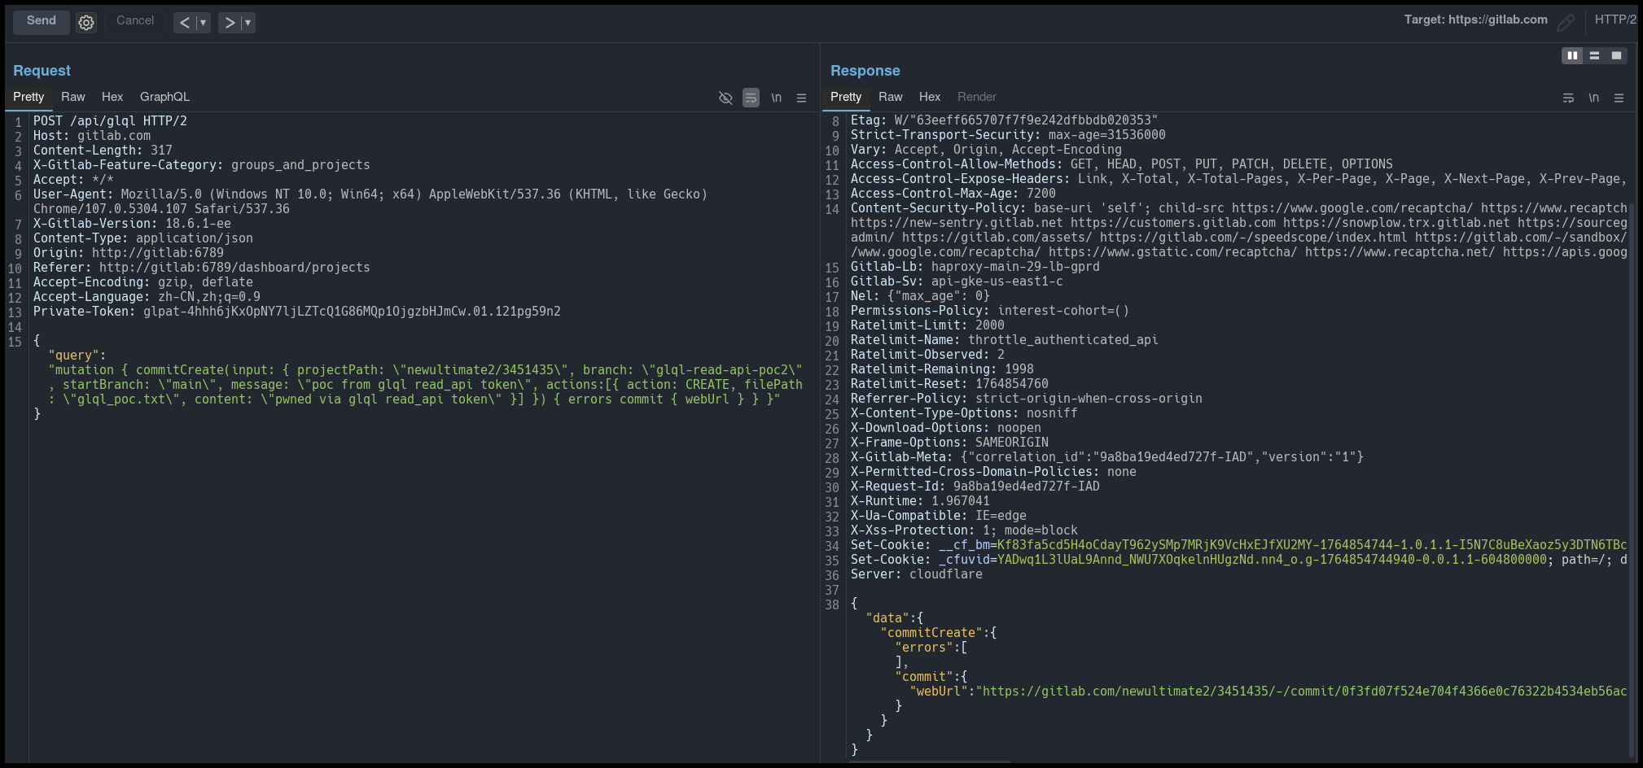Switch to the Request Raw tab

(73, 97)
